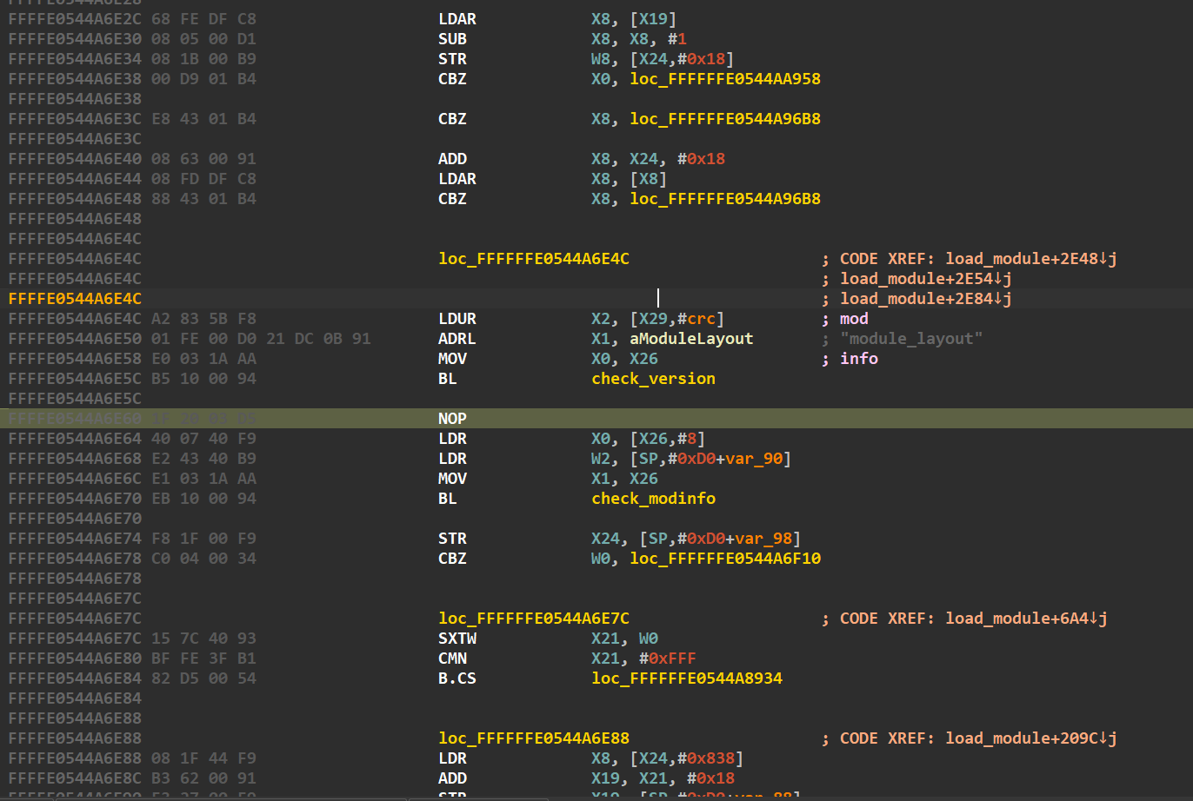Select the crc operand in LDUR
Image resolution: width=1193 pixels, height=801 pixels.
tap(703, 319)
